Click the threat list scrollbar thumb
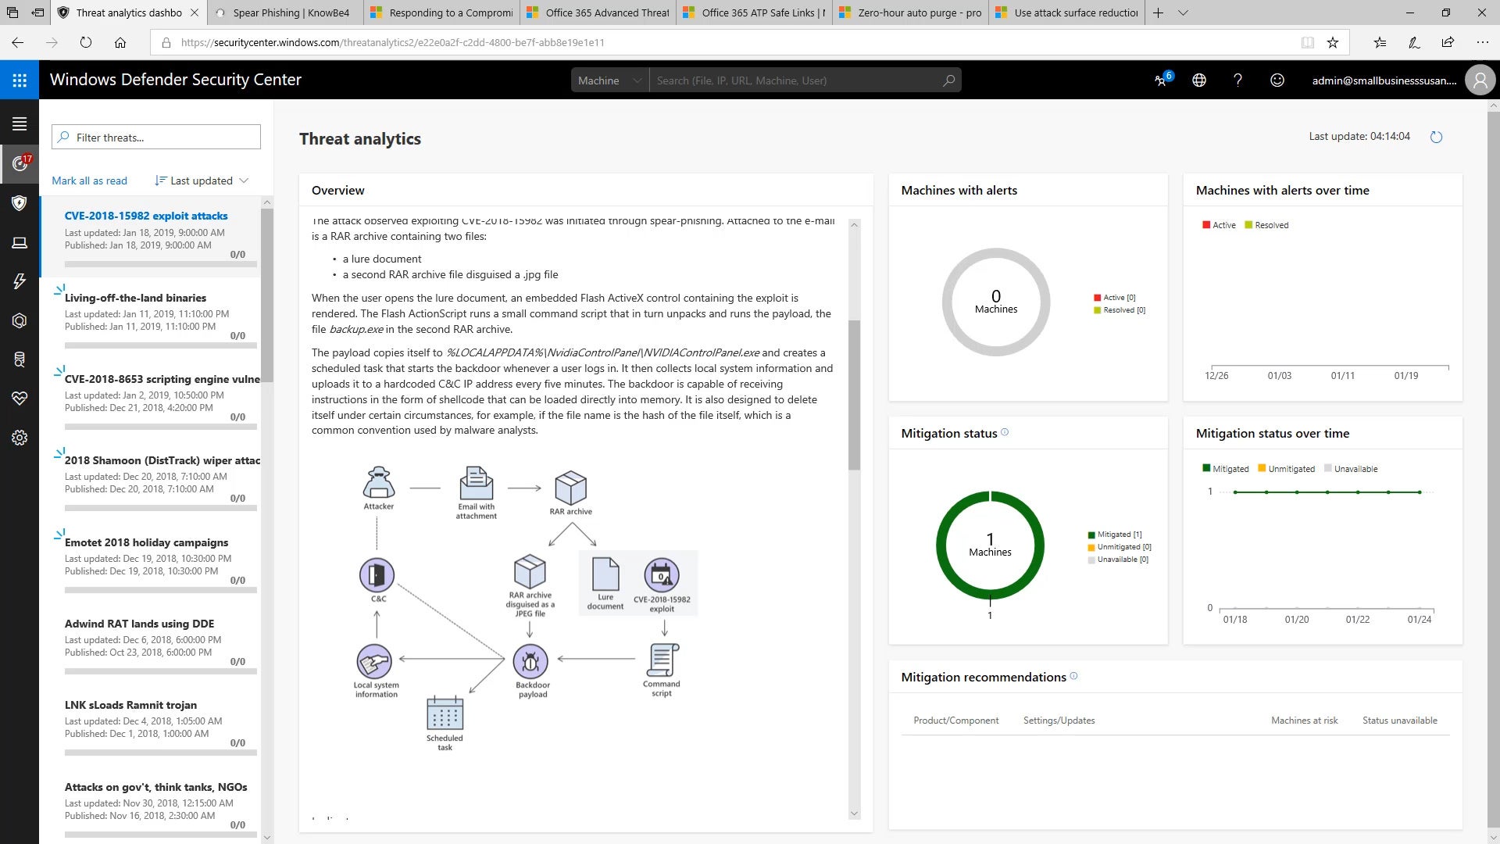Screen dimensions: 1500x844 tap(266, 295)
